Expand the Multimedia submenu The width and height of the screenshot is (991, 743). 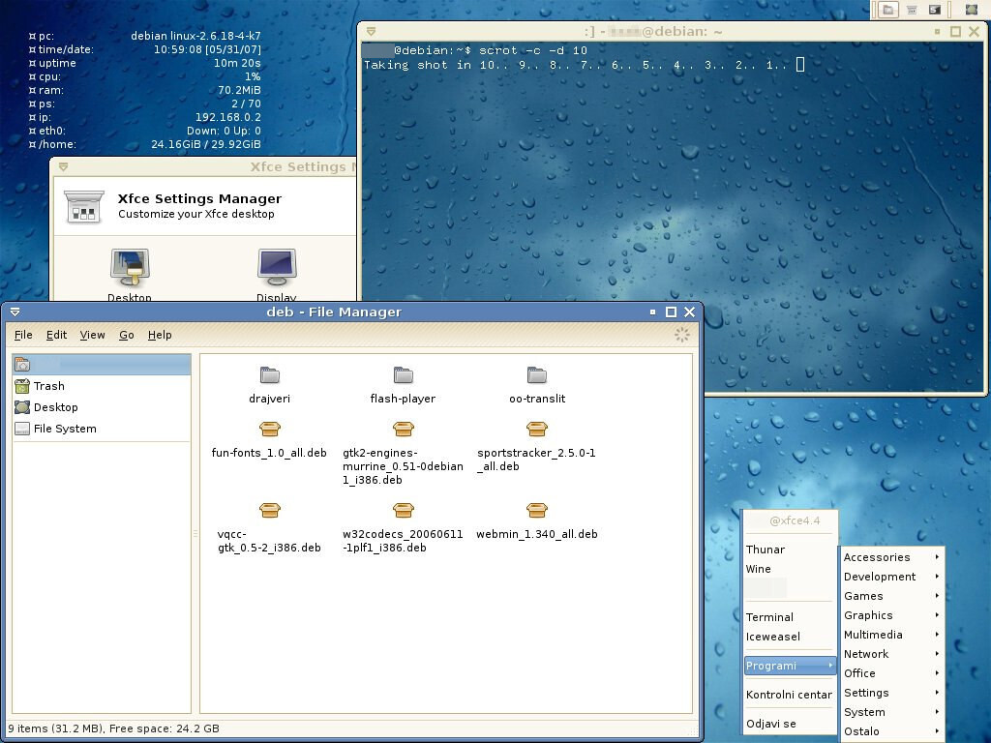(x=874, y=635)
